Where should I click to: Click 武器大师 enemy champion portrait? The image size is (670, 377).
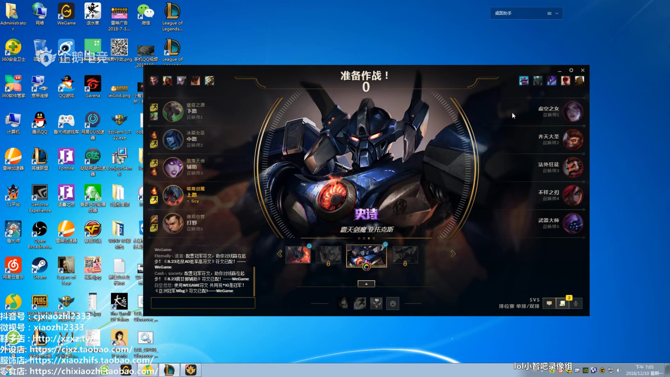(573, 223)
